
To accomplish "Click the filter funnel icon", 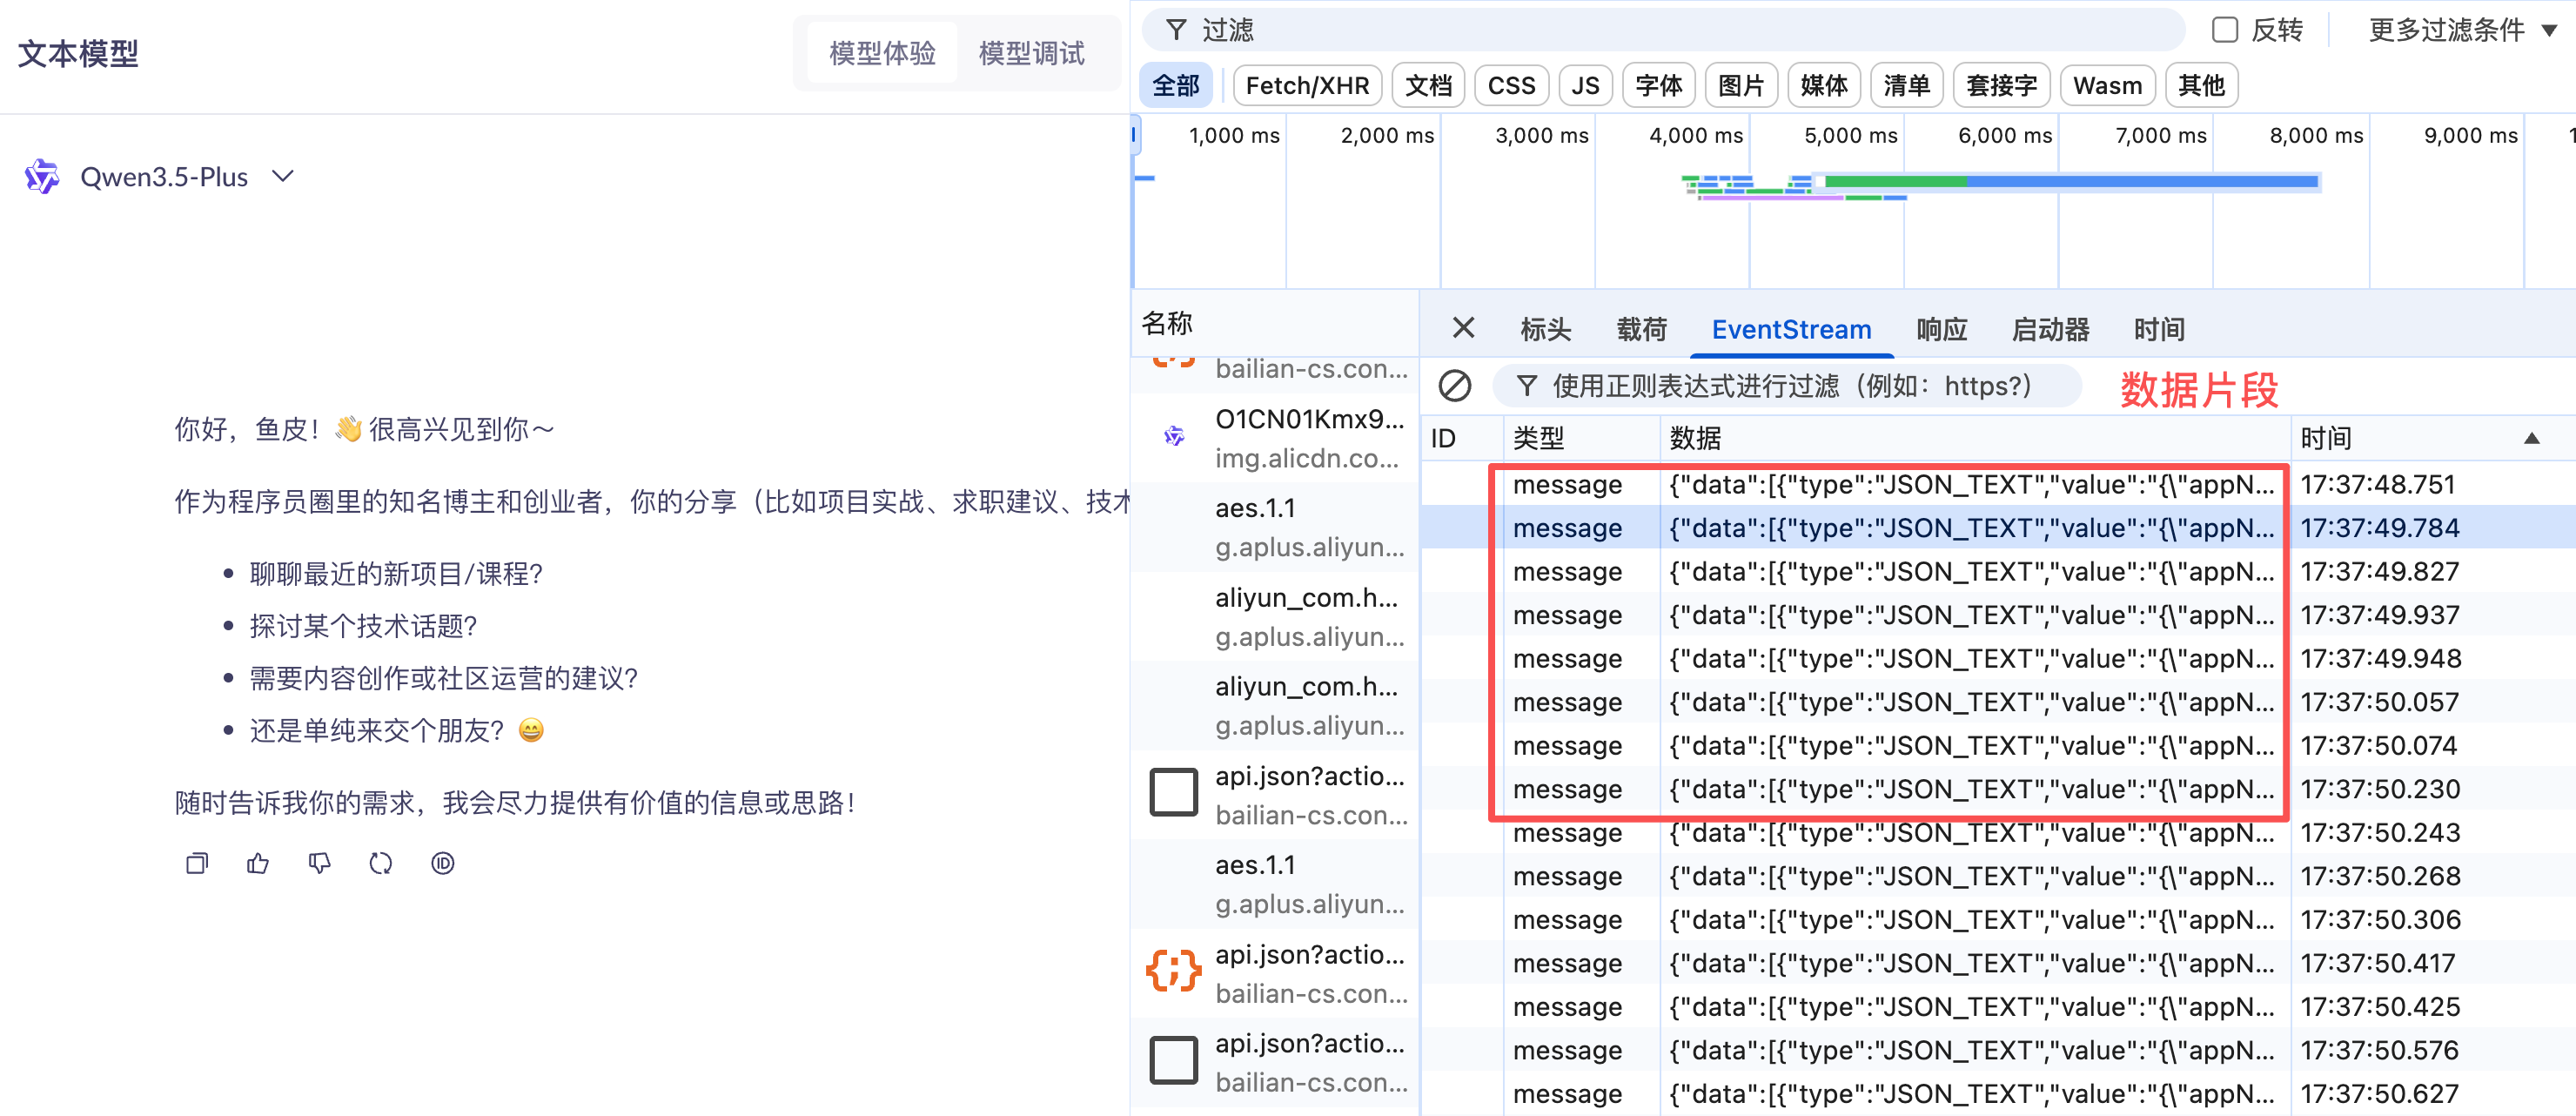I will (x=1176, y=30).
